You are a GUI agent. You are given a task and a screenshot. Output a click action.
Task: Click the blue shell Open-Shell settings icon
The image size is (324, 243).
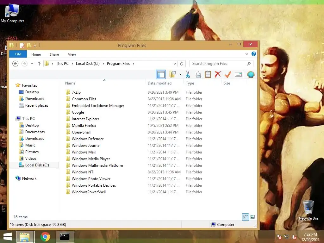(251, 74)
